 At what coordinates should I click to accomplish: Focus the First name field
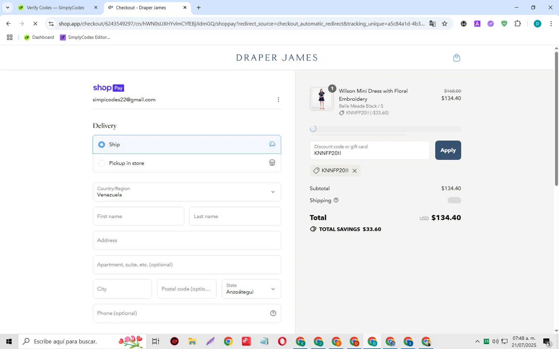pos(138,216)
